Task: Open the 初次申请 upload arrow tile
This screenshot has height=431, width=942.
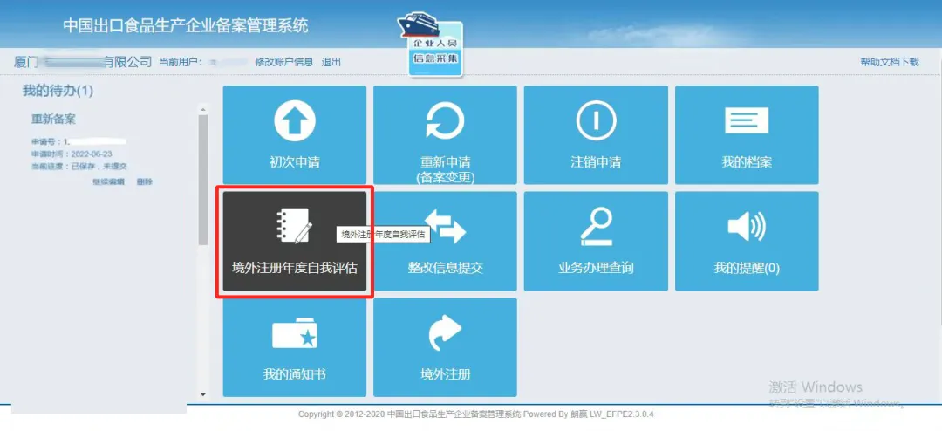Action: coord(295,134)
